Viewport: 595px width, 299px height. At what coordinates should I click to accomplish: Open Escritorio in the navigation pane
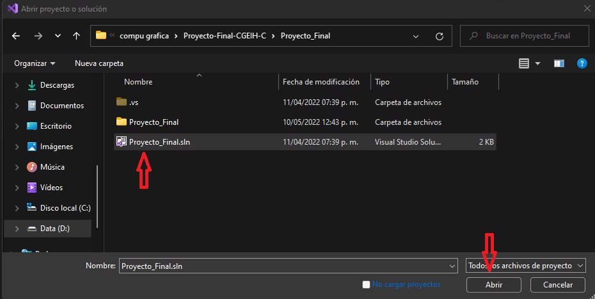[x=56, y=126]
